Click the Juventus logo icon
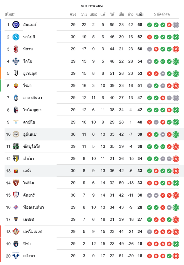Image resolution: width=184 pixels, height=265 pixels. pyautogui.click(x=16, y=73)
